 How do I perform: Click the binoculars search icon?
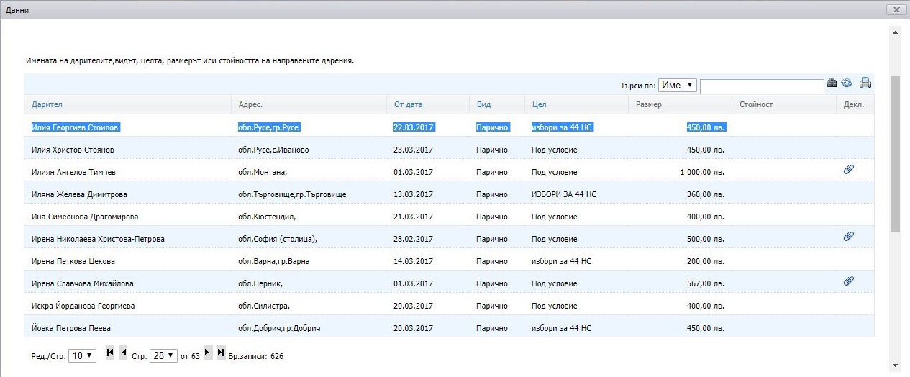click(832, 83)
